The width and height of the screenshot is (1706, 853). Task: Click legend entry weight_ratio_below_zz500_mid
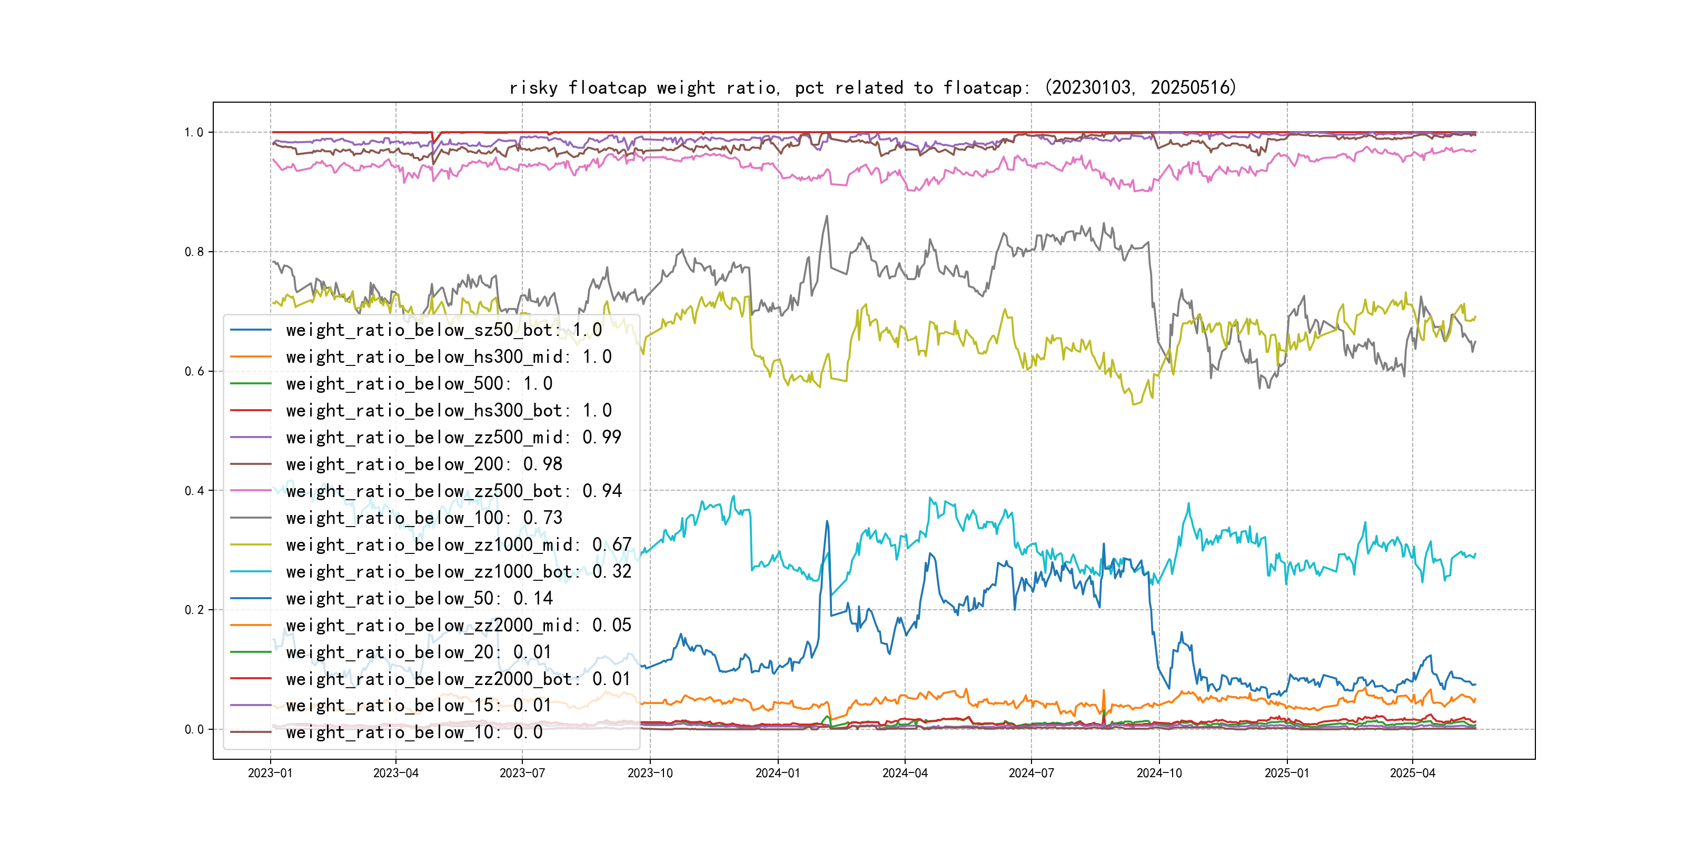click(453, 437)
